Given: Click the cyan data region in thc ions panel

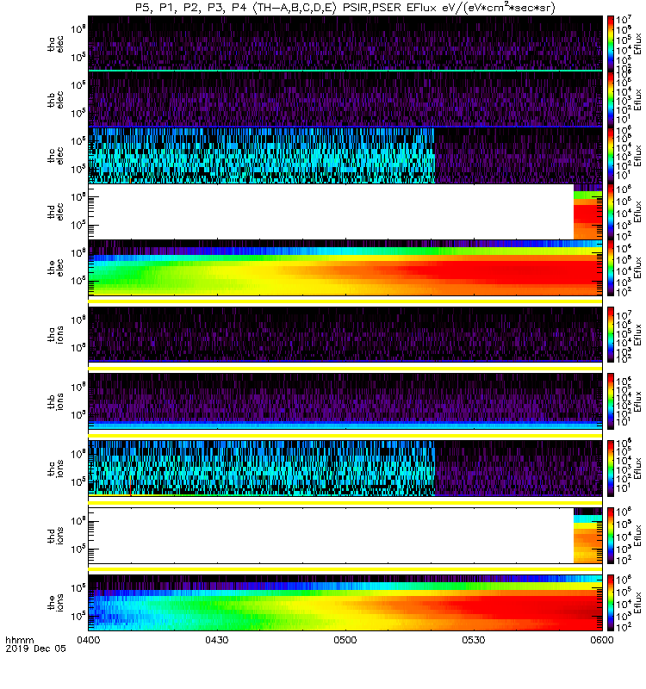Looking at the screenshot, I should (x=262, y=469).
